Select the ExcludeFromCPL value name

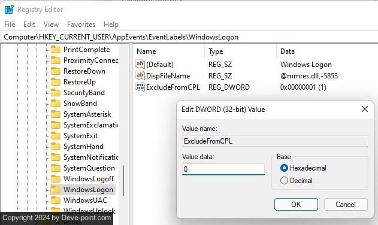coord(173,87)
